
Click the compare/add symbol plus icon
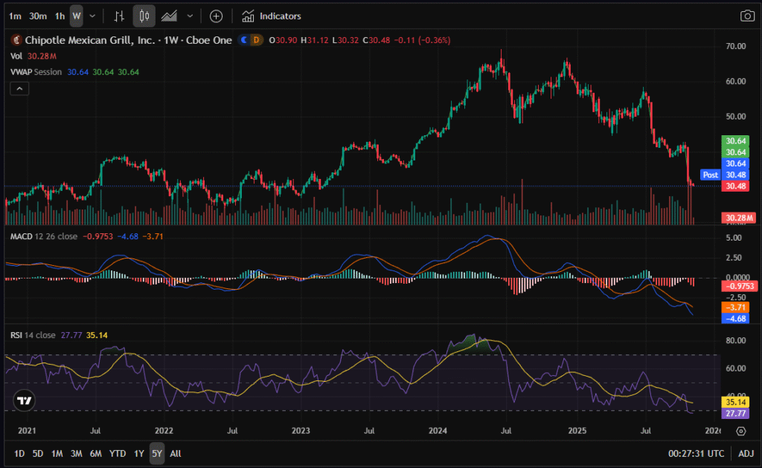coord(216,16)
